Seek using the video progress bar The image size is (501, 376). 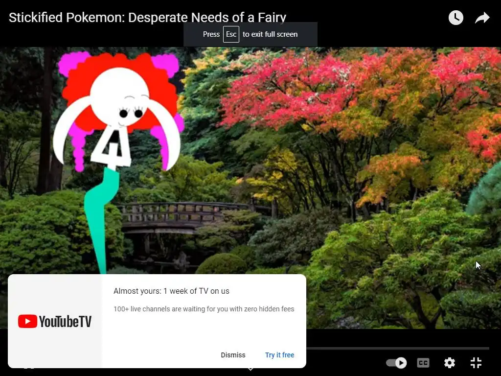[398, 348]
